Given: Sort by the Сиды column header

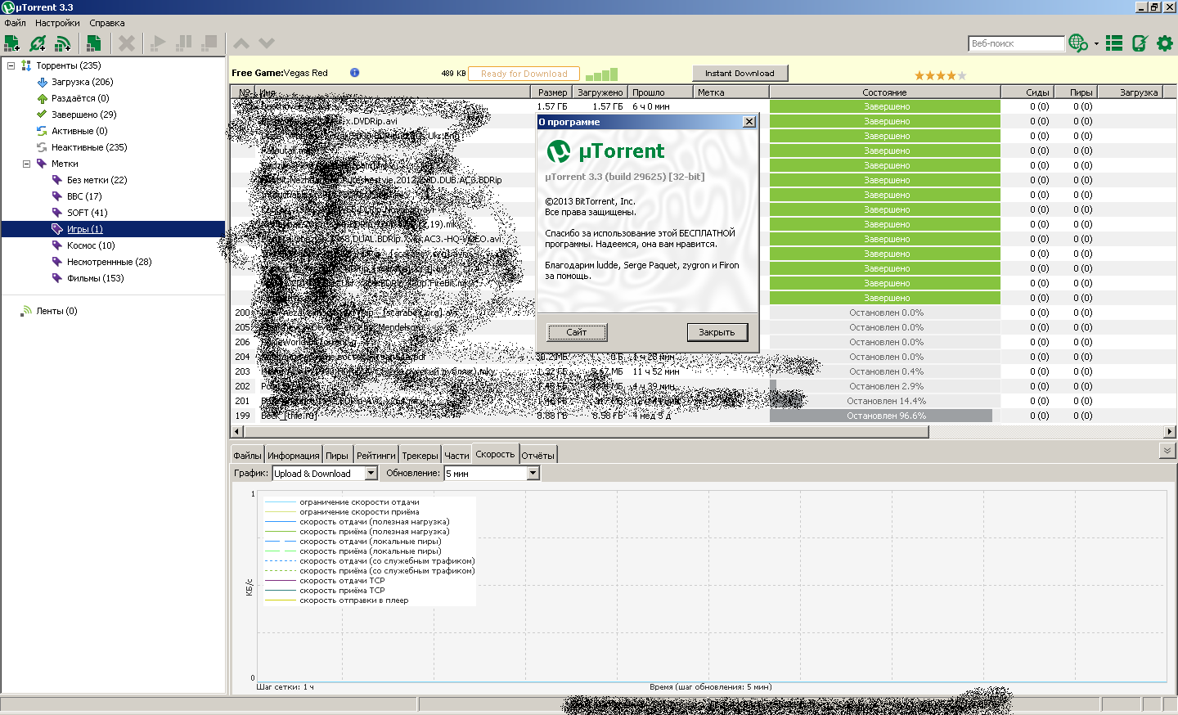Looking at the screenshot, I should 1027,92.
